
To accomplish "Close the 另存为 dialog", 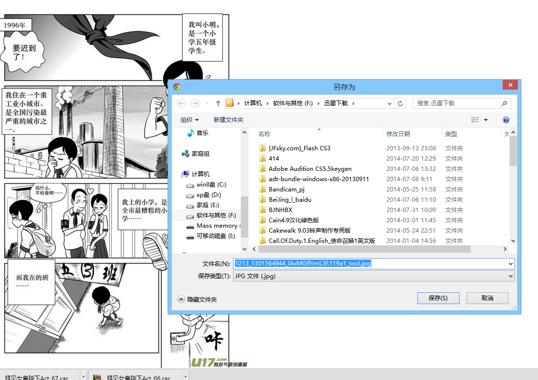I will pyautogui.click(x=510, y=85).
